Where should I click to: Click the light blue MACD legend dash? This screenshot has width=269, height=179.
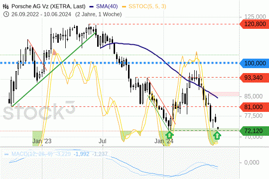tap(6, 154)
